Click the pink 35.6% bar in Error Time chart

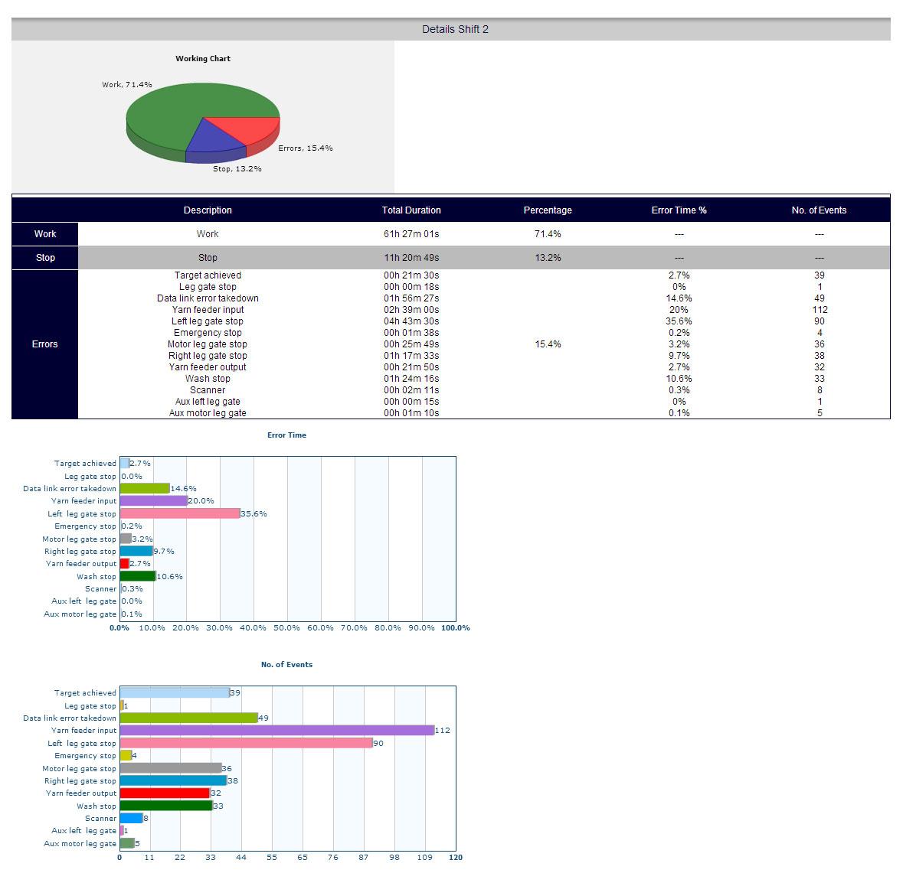[x=180, y=513]
